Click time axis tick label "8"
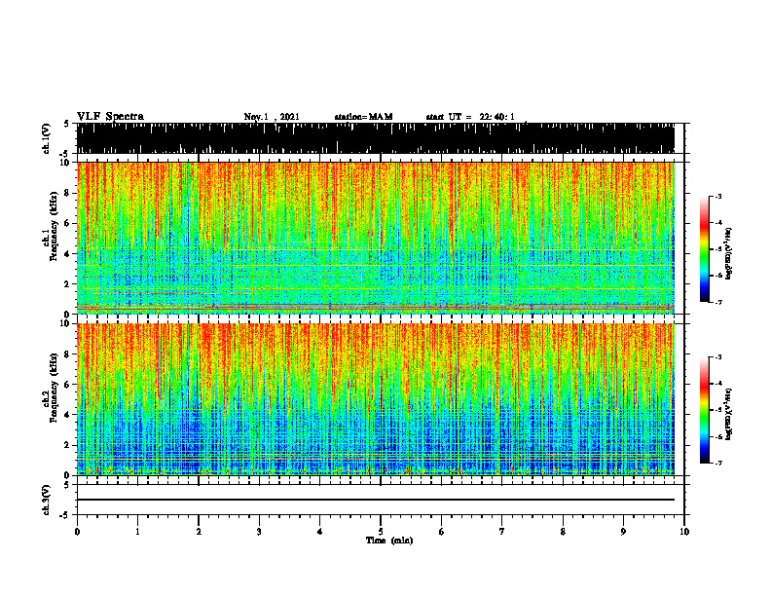 (x=563, y=532)
